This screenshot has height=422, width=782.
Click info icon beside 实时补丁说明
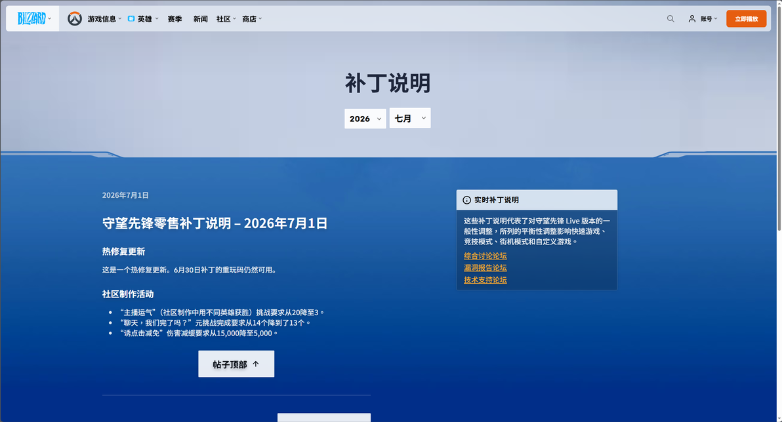point(467,200)
